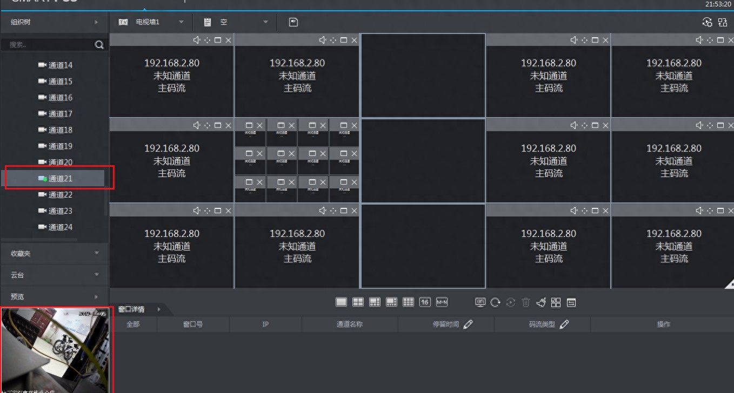
Task: Click the 全部 column header
Action: (x=133, y=324)
